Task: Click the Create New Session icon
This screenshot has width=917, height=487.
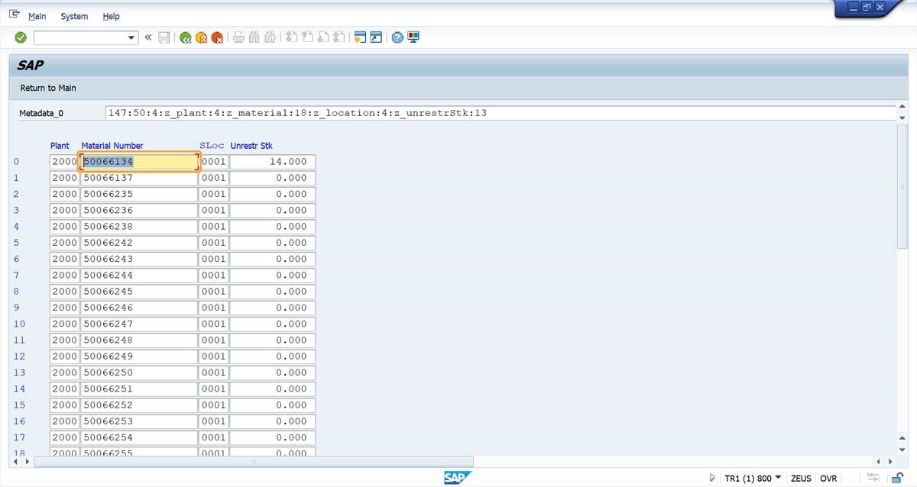Action: [360, 37]
